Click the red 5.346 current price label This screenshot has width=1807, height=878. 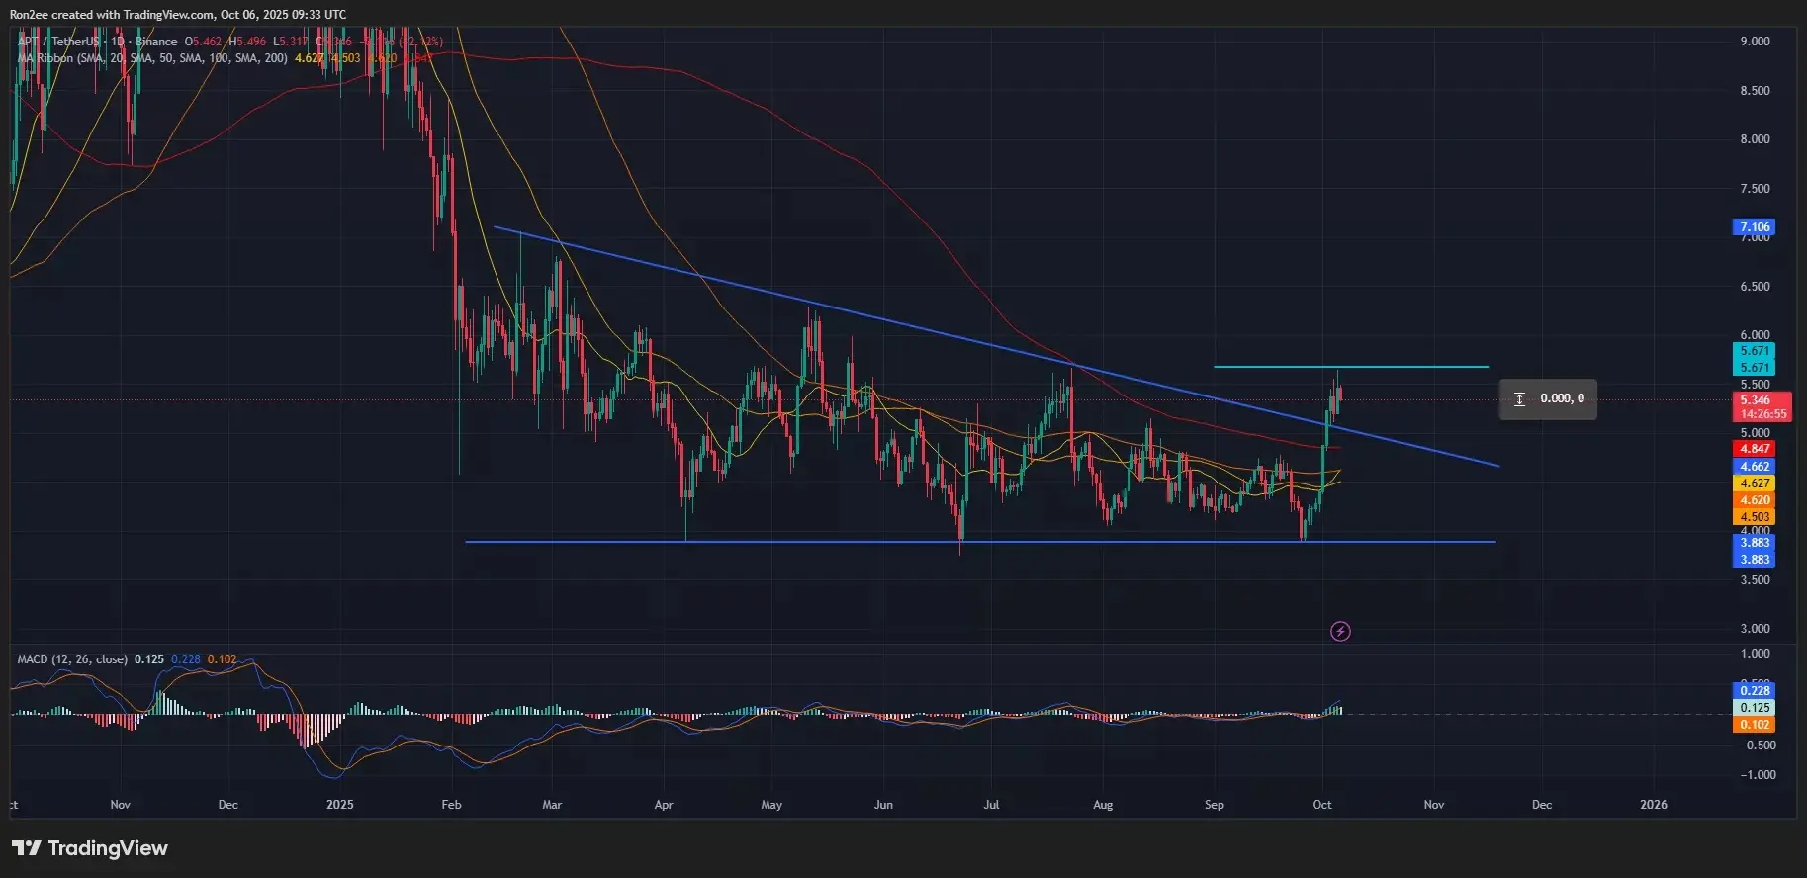tap(1755, 400)
